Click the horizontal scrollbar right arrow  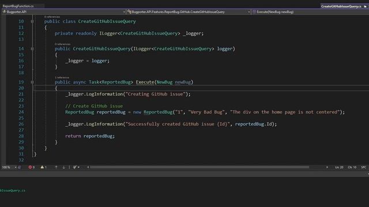327,167
